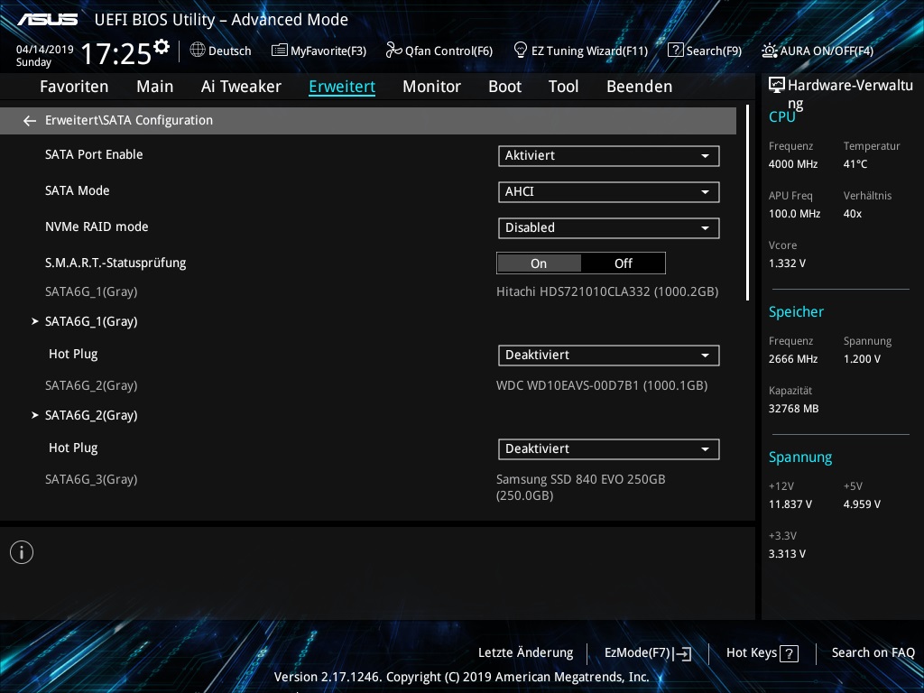This screenshot has width=924, height=693.
Task: Switch to the Favoriten tab
Action: click(x=74, y=87)
